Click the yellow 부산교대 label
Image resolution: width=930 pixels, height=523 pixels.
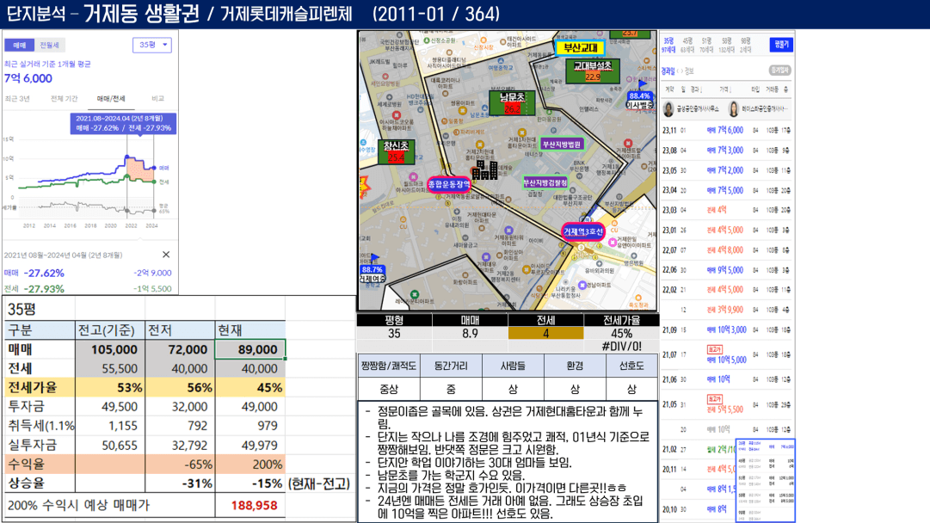(580, 48)
